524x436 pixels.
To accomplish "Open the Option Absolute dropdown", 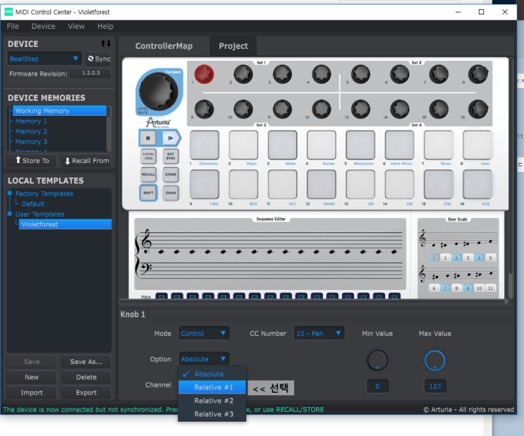I will point(204,359).
